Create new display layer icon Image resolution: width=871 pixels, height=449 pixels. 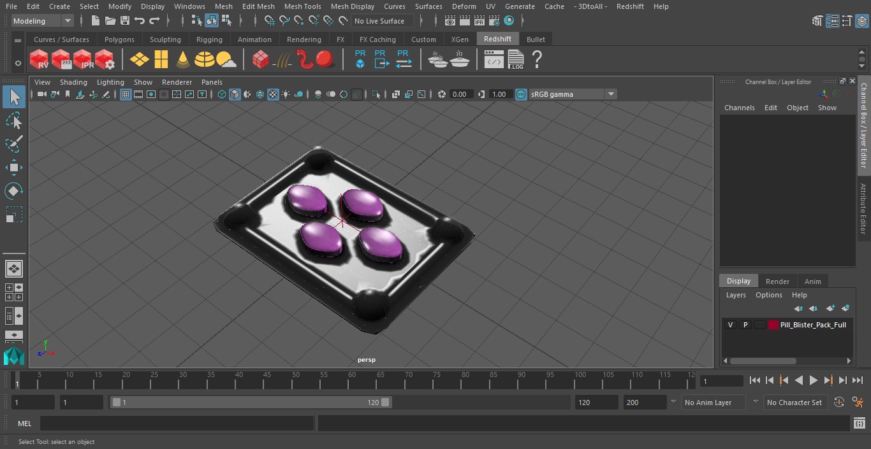(x=830, y=308)
